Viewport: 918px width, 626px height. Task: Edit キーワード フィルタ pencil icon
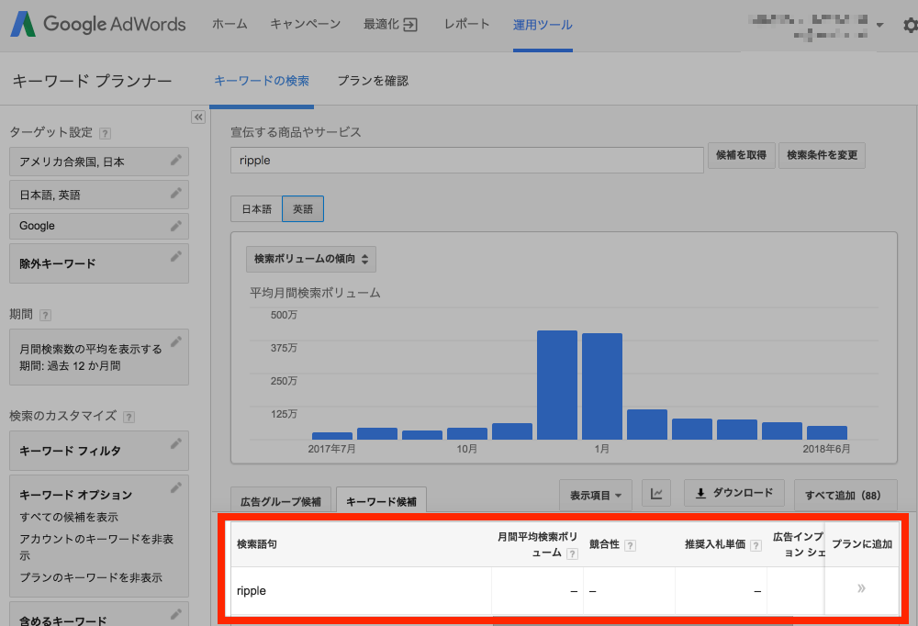pos(175,444)
